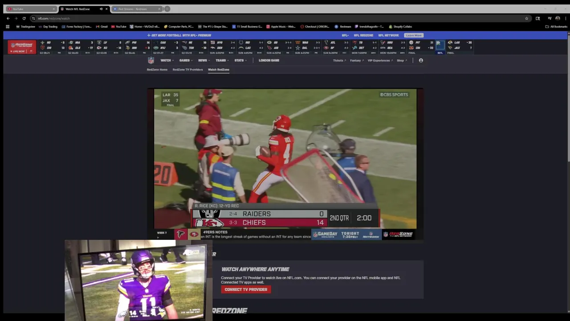570x321 pixels.
Task: Open NFL NETWORK link in blue banner
Action: pyautogui.click(x=388, y=35)
